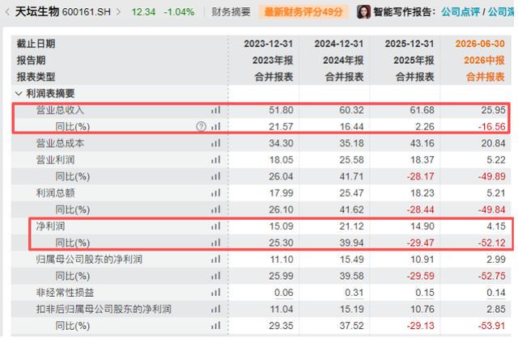Click the revenue growth value -16.56
This screenshot has height=338, width=518.
[491, 127]
